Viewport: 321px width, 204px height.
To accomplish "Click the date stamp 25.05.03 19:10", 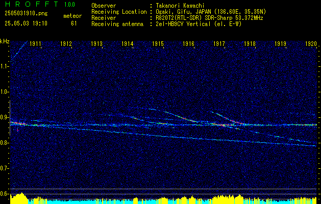I will 26,23.
